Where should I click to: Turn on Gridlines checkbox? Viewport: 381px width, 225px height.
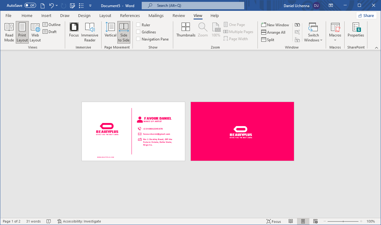pyautogui.click(x=138, y=32)
